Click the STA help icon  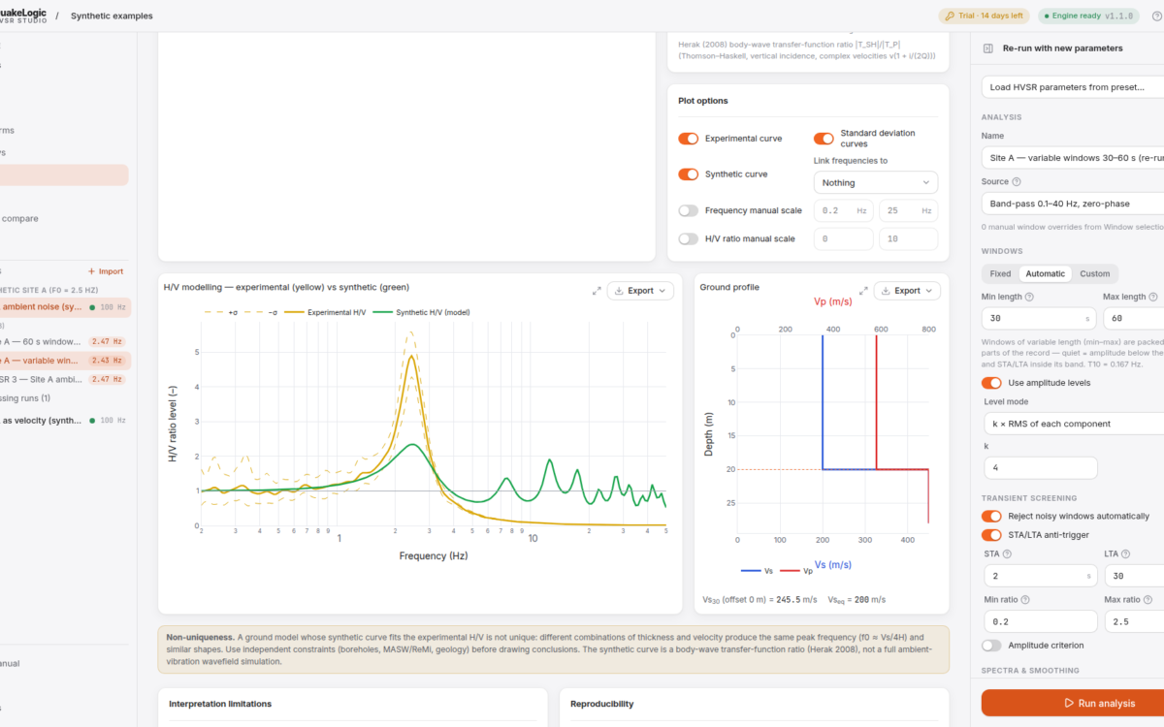[x=1006, y=553]
